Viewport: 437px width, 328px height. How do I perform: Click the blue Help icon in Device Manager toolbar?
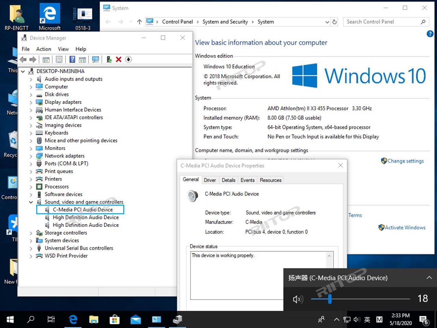point(72,59)
